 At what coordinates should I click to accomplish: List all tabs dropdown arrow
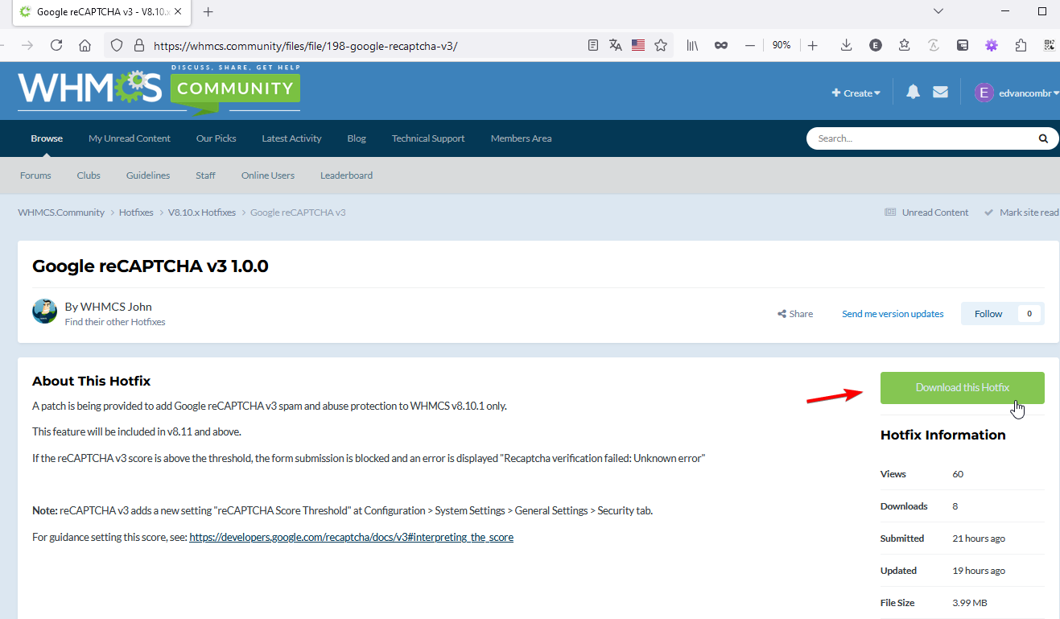tap(938, 11)
